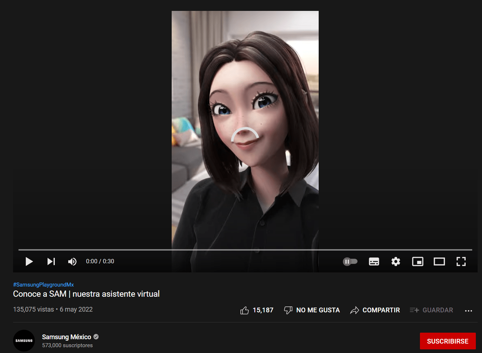
Task: Open the channel avatar of Samsung México
Action: click(x=24, y=341)
